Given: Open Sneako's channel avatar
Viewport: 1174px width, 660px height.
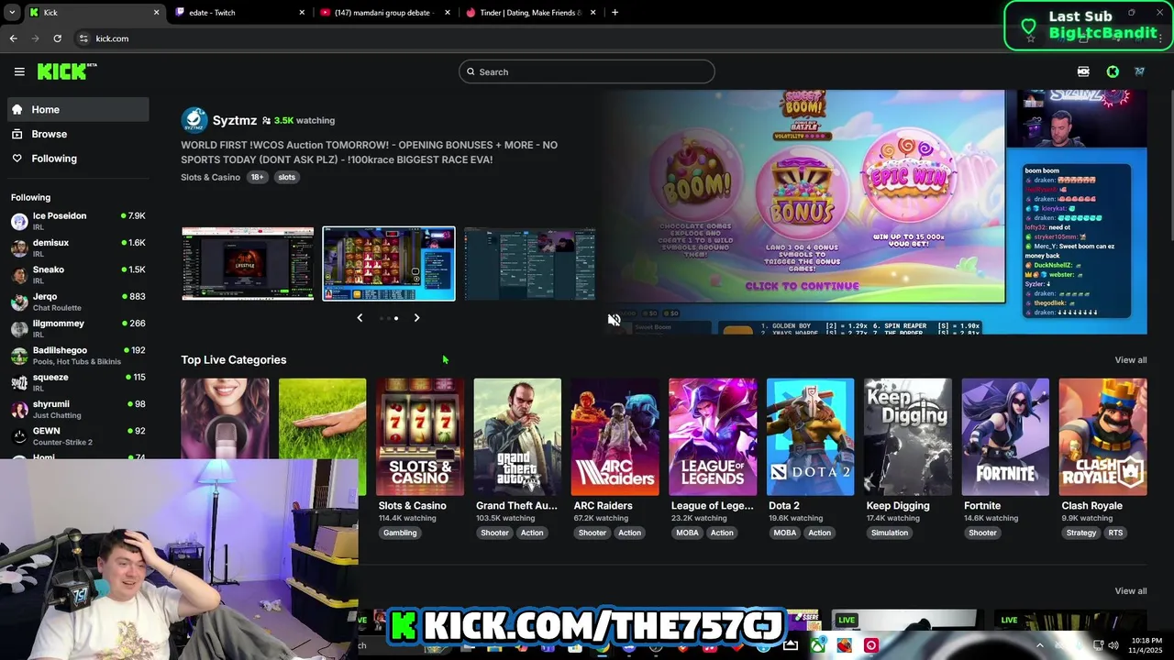Looking at the screenshot, I should coord(19,275).
